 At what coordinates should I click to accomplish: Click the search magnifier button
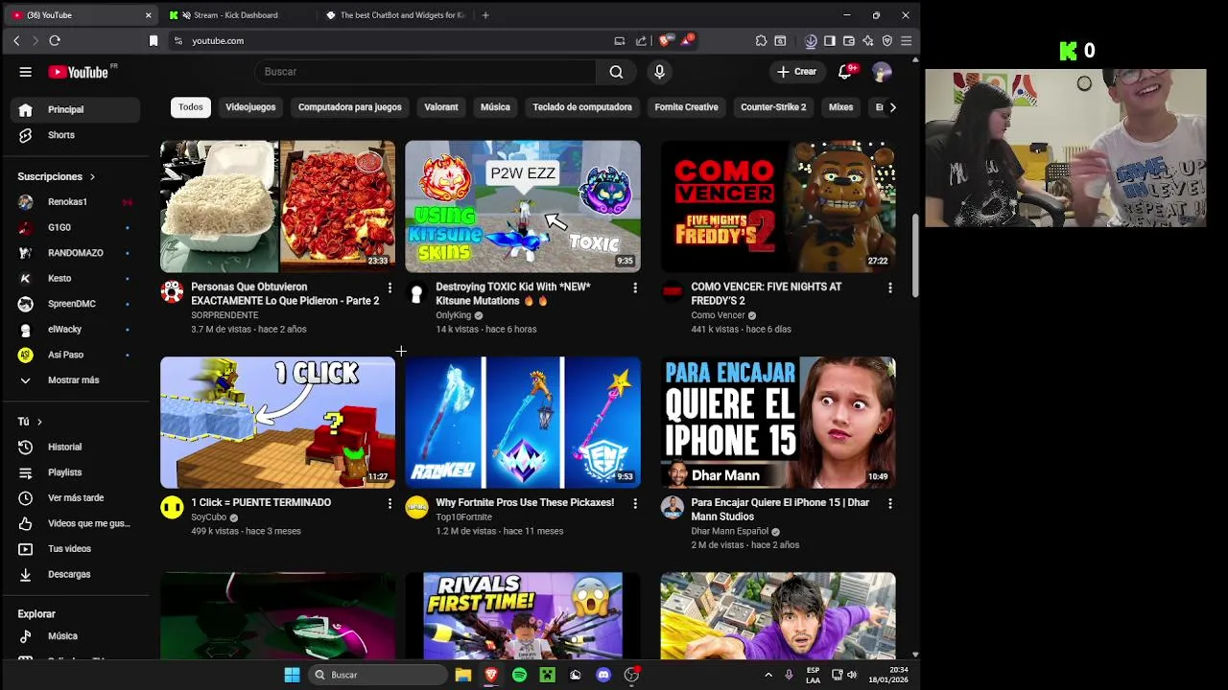616,72
